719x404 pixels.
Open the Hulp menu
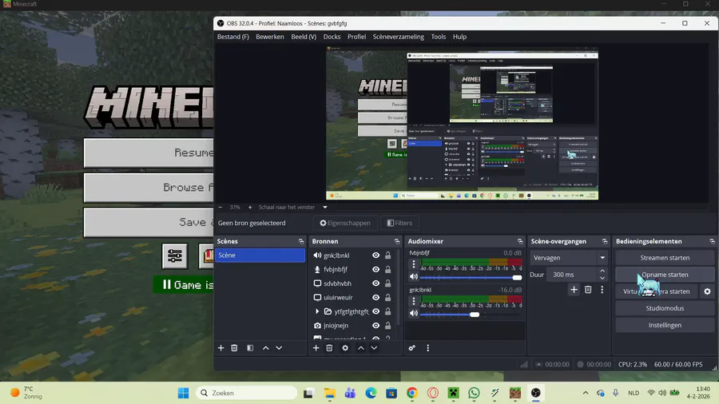coord(459,37)
